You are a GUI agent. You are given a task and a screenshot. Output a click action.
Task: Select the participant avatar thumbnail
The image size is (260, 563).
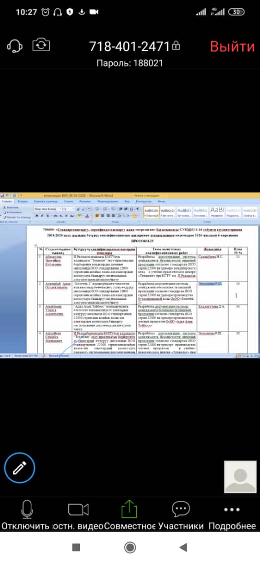click(x=240, y=477)
